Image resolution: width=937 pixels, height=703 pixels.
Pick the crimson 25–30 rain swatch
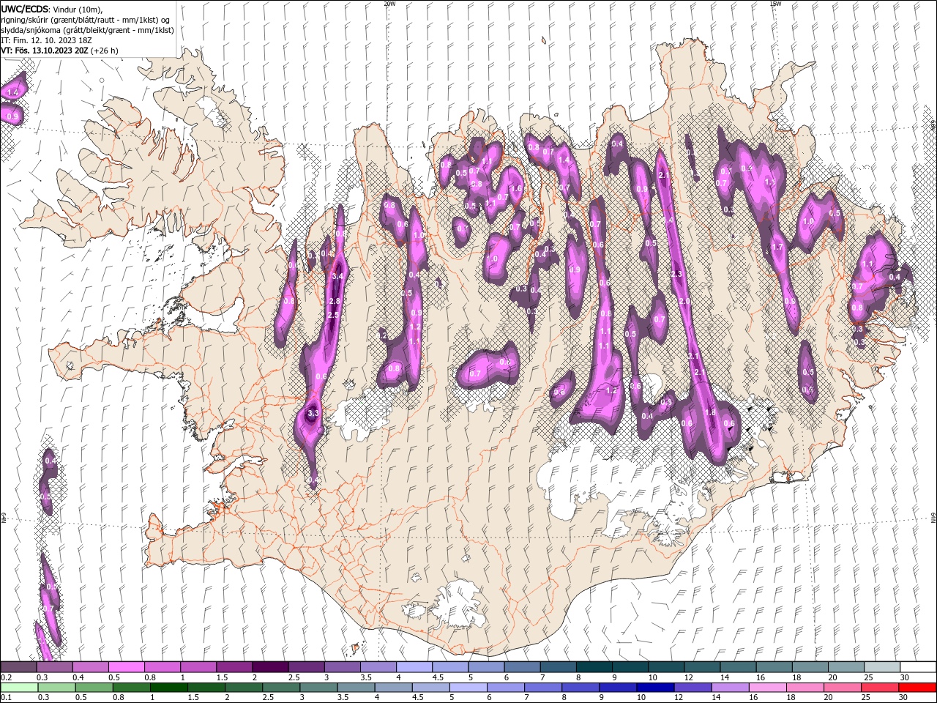pos(881,688)
